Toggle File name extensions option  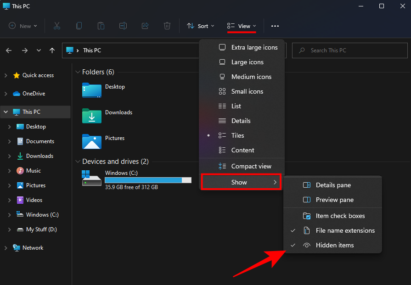pyautogui.click(x=345, y=230)
